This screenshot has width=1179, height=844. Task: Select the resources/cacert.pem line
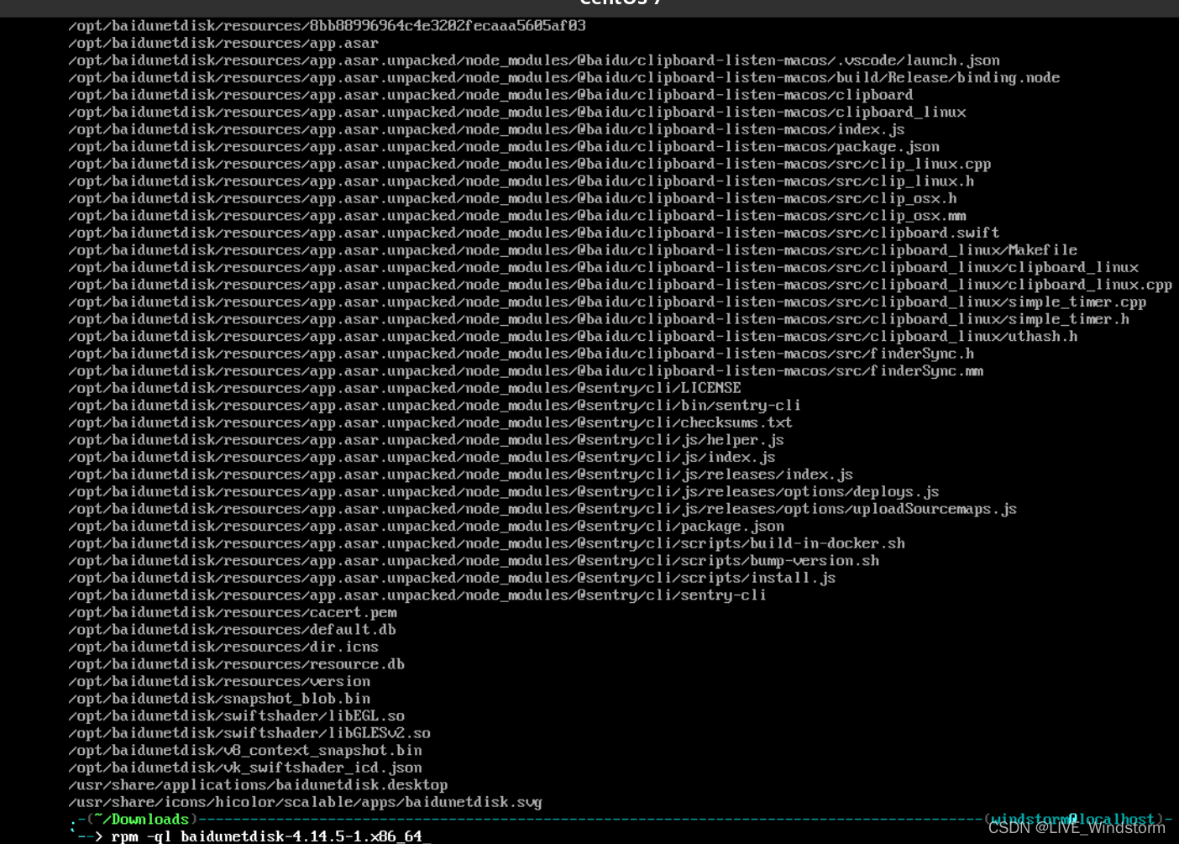click(x=233, y=612)
